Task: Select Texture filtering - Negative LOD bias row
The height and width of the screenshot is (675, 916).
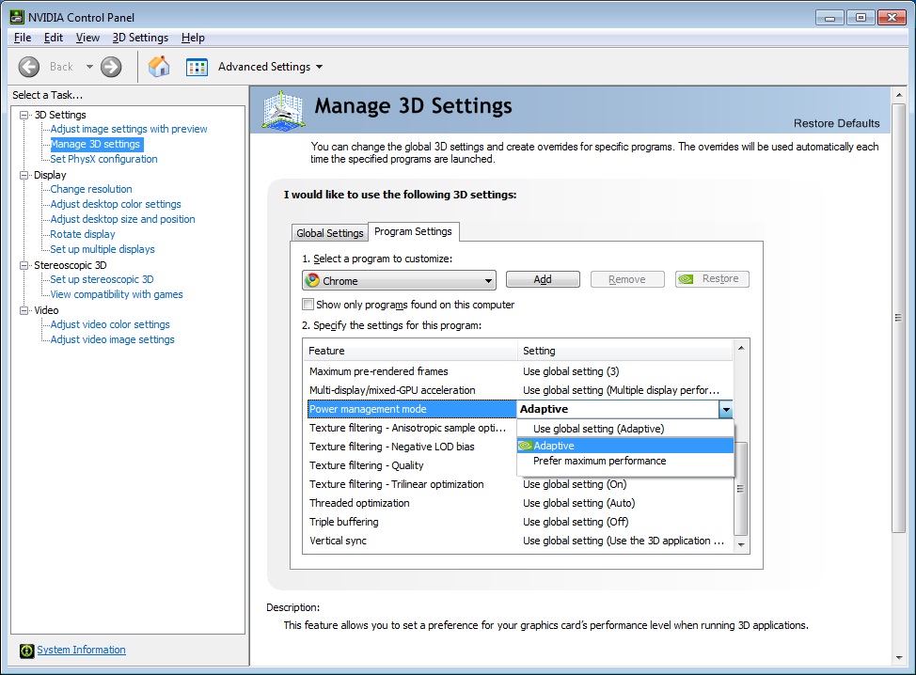Action: point(412,447)
